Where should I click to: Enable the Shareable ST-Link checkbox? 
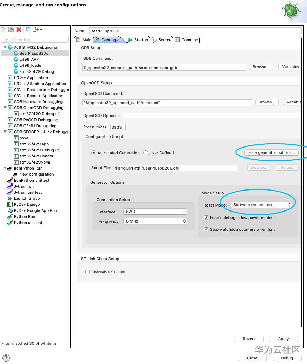(x=87, y=272)
